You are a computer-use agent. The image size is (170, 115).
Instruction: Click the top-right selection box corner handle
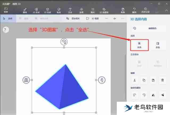(x=96, y=48)
